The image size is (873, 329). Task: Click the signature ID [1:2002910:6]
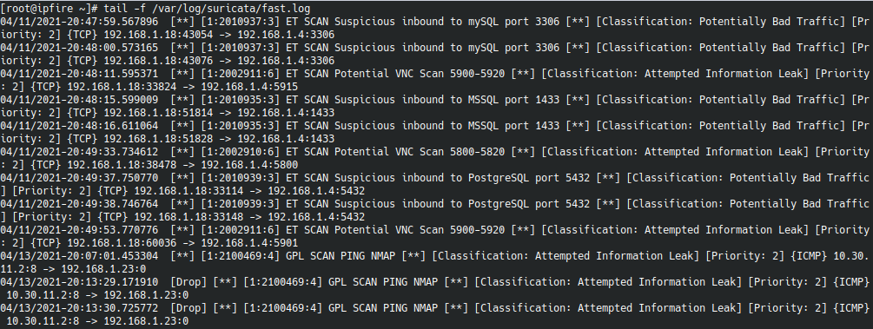240,151
